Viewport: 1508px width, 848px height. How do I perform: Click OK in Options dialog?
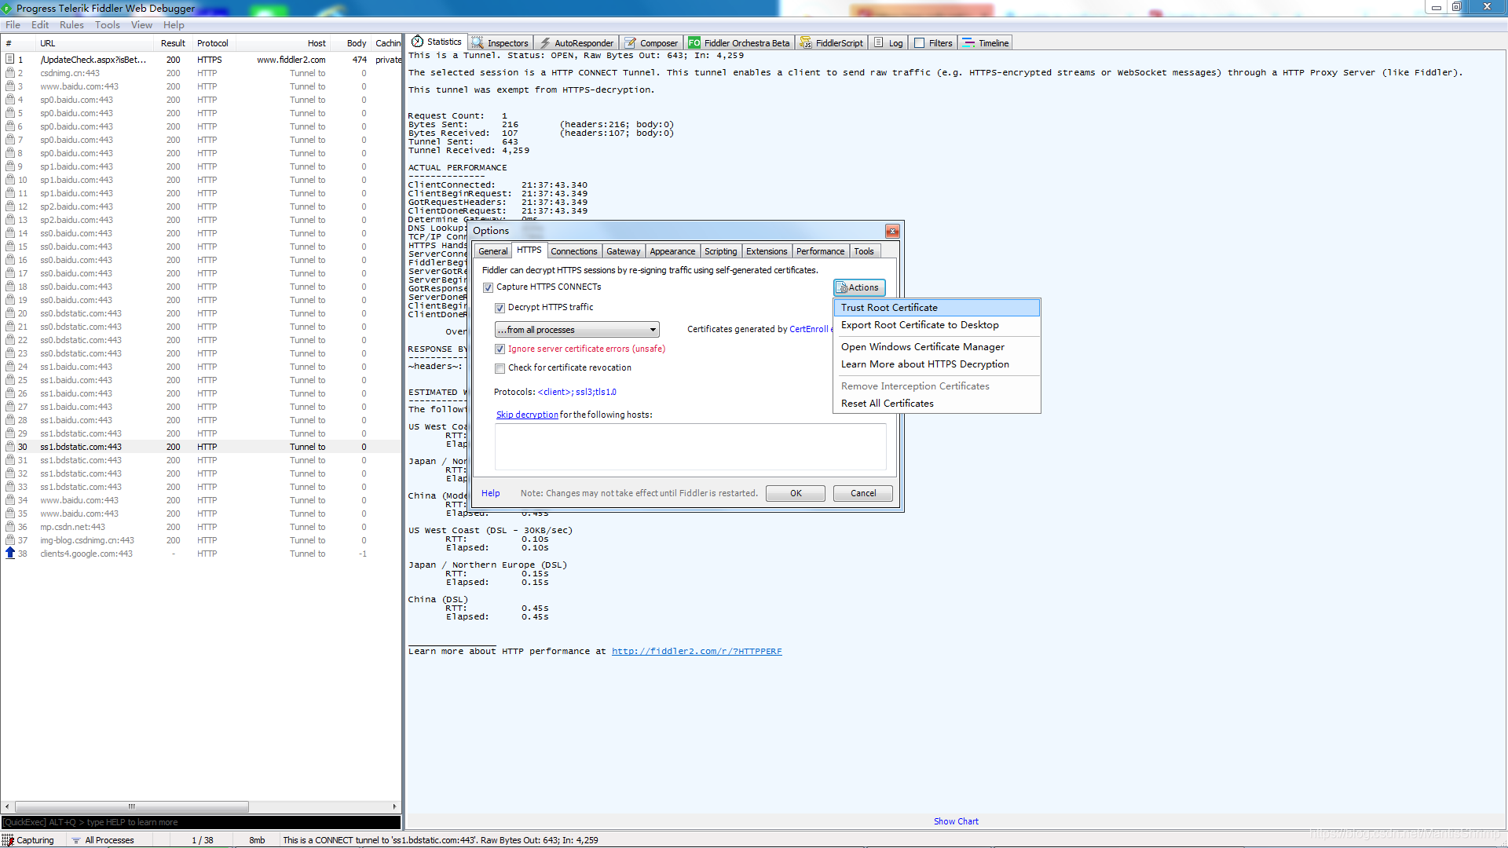[796, 493]
